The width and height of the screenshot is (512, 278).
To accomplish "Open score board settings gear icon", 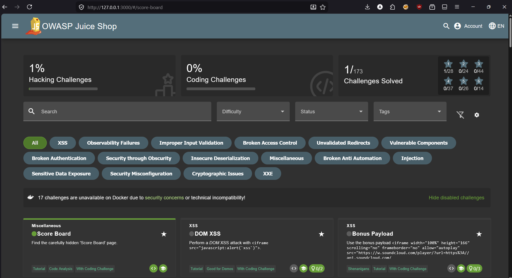I will tap(477, 115).
